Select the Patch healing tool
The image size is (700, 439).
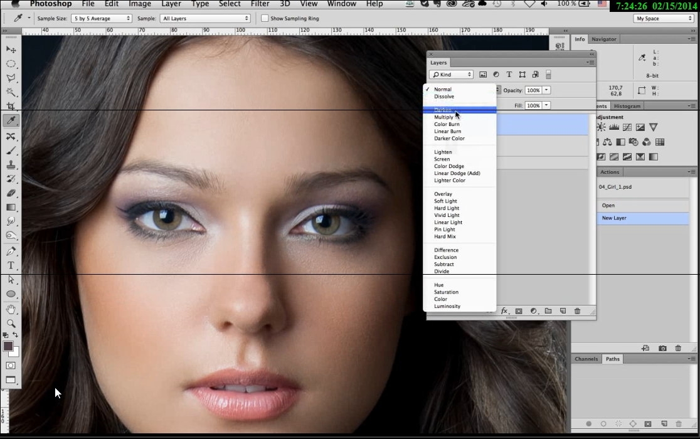pos(11,136)
